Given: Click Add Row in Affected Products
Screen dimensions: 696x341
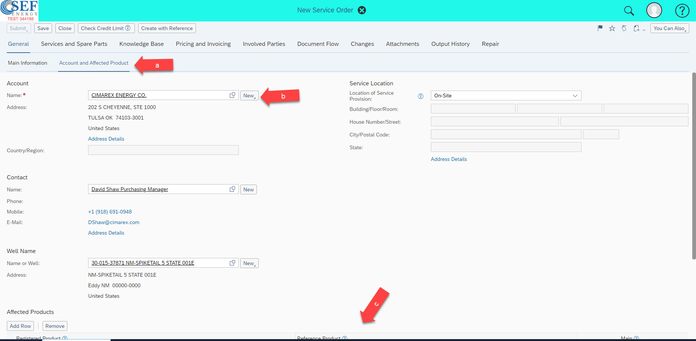Looking at the screenshot, I should tap(20, 326).
